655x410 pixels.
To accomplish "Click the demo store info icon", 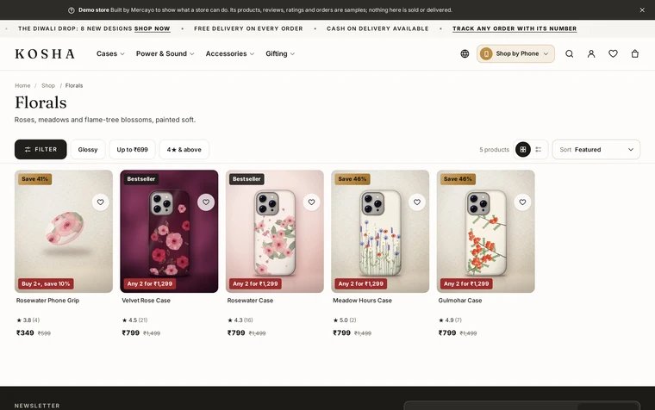I will (x=72, y=10).
